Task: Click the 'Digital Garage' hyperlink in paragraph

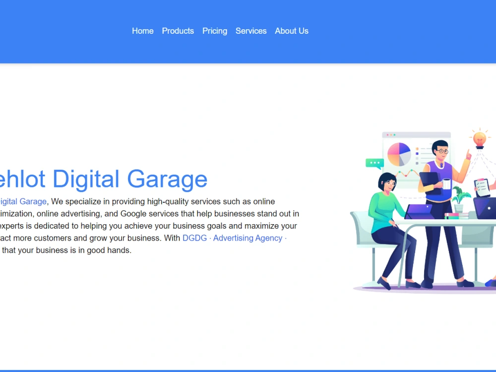Action: 22,201
